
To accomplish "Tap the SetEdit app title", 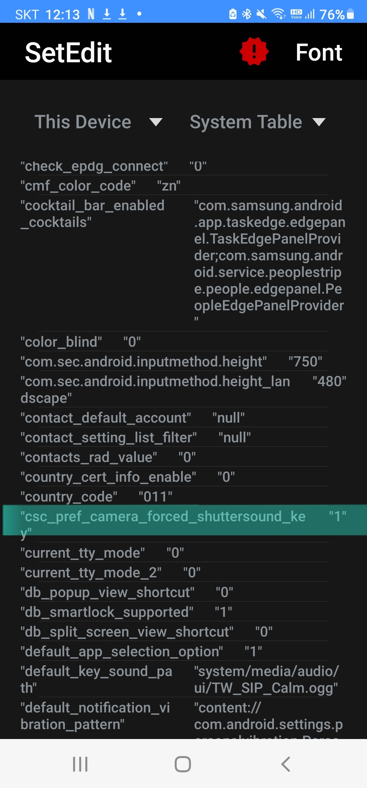I will coord(68,53).
